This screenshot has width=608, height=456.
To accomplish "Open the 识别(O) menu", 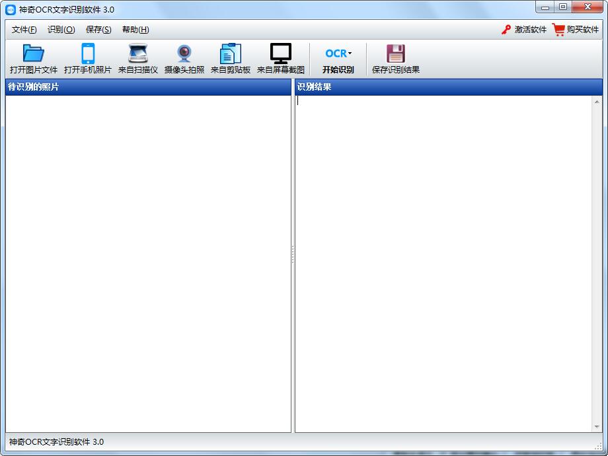I will click(61, 30).
